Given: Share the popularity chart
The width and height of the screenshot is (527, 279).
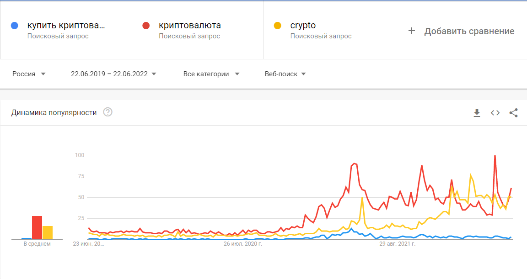Looking at the screenshot, I should click(x=513, y=113).
